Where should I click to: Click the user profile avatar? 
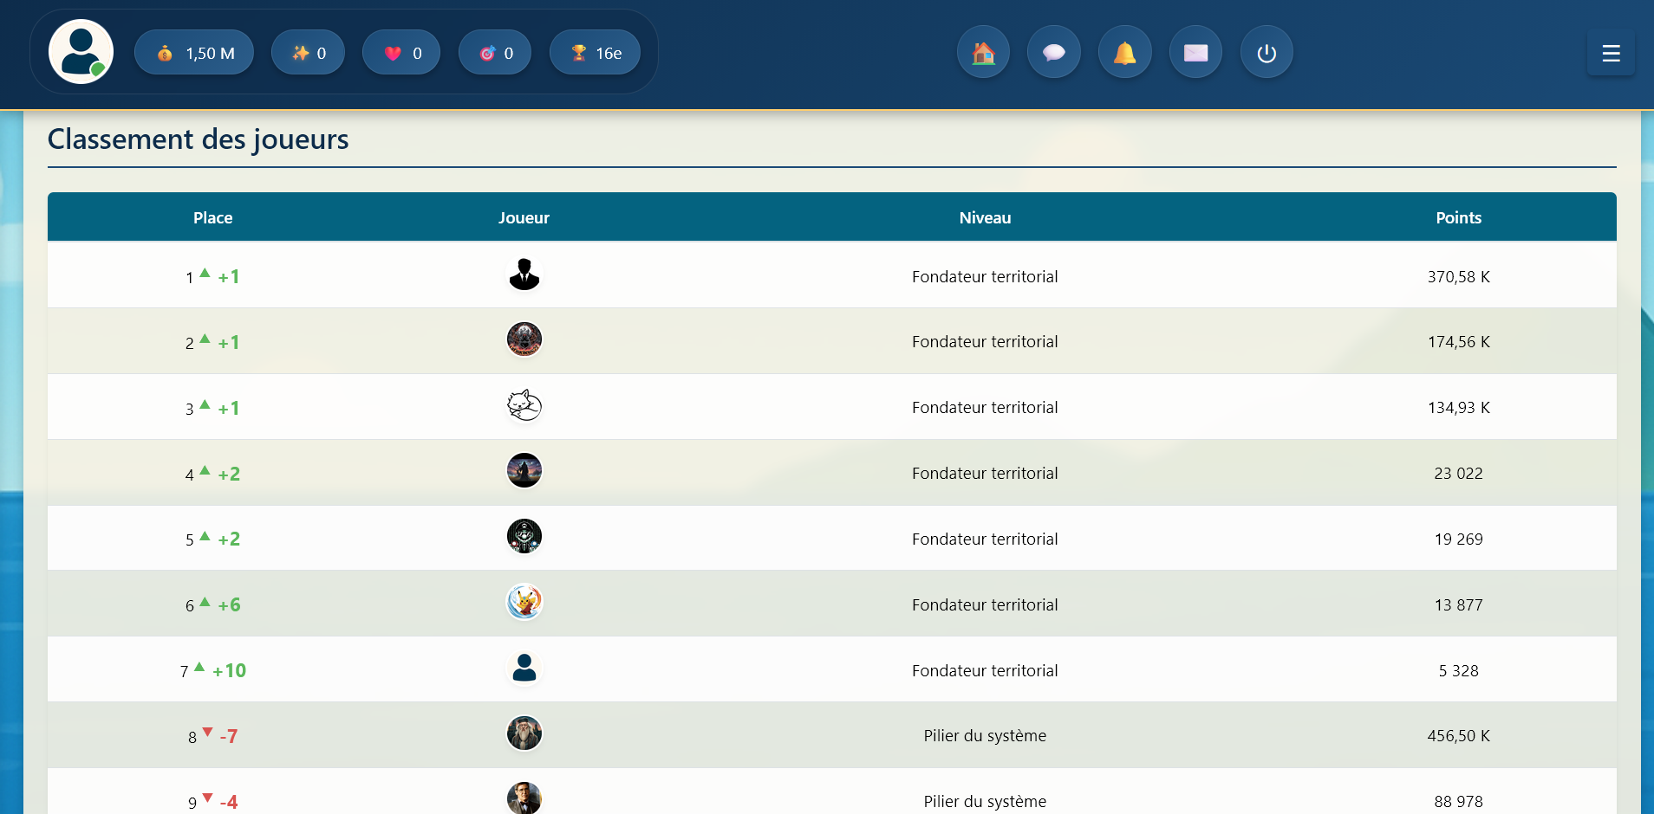coord(81,52)
